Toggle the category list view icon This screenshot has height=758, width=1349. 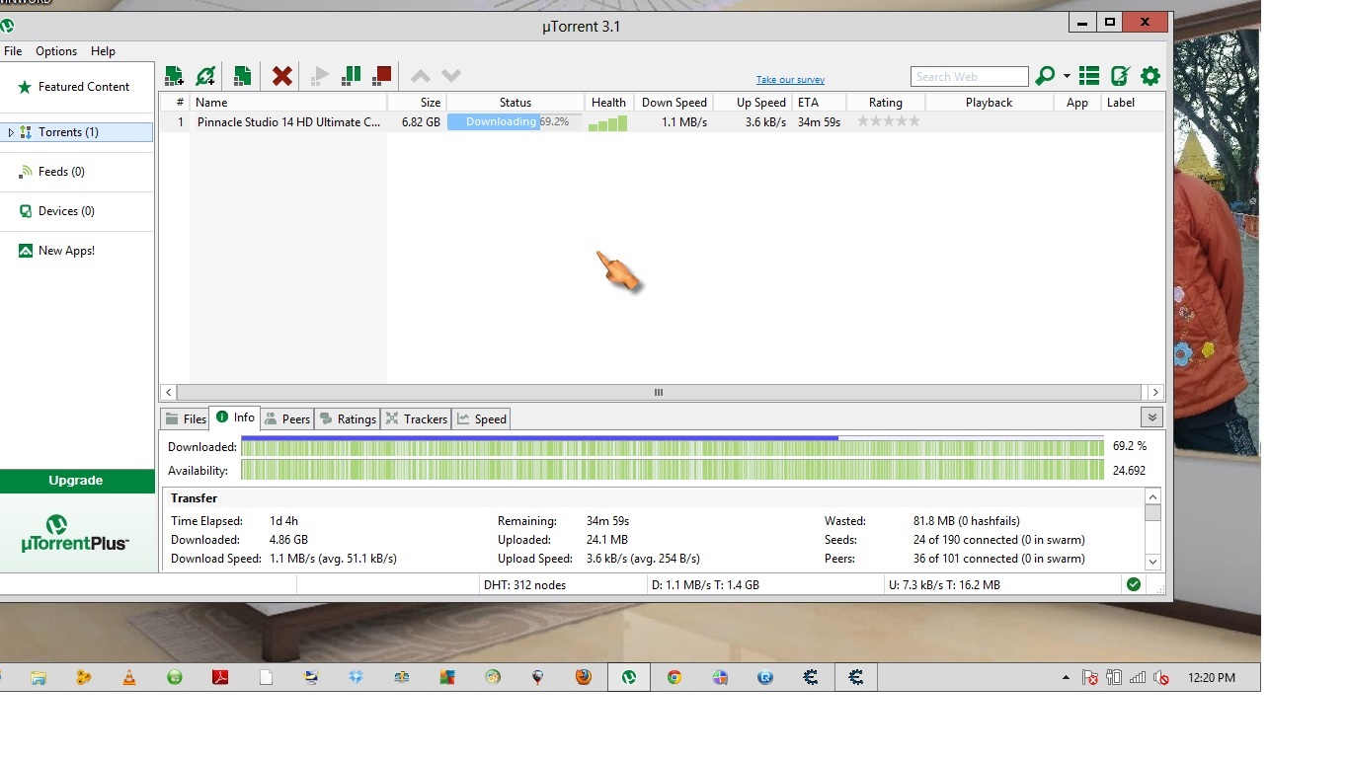pyautogui.click(x=1089, y=76)
